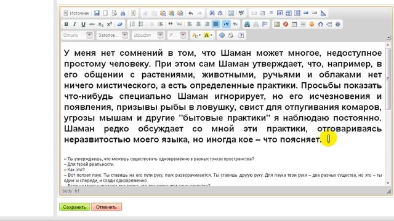This screenshot has height=221, width=394.
Task: Open the Replace icon
Action: click(220, 13)
